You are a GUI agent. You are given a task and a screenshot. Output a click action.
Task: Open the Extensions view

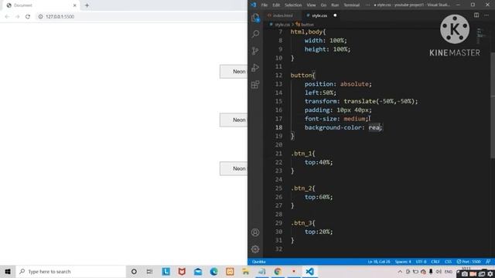click(255, 84)
